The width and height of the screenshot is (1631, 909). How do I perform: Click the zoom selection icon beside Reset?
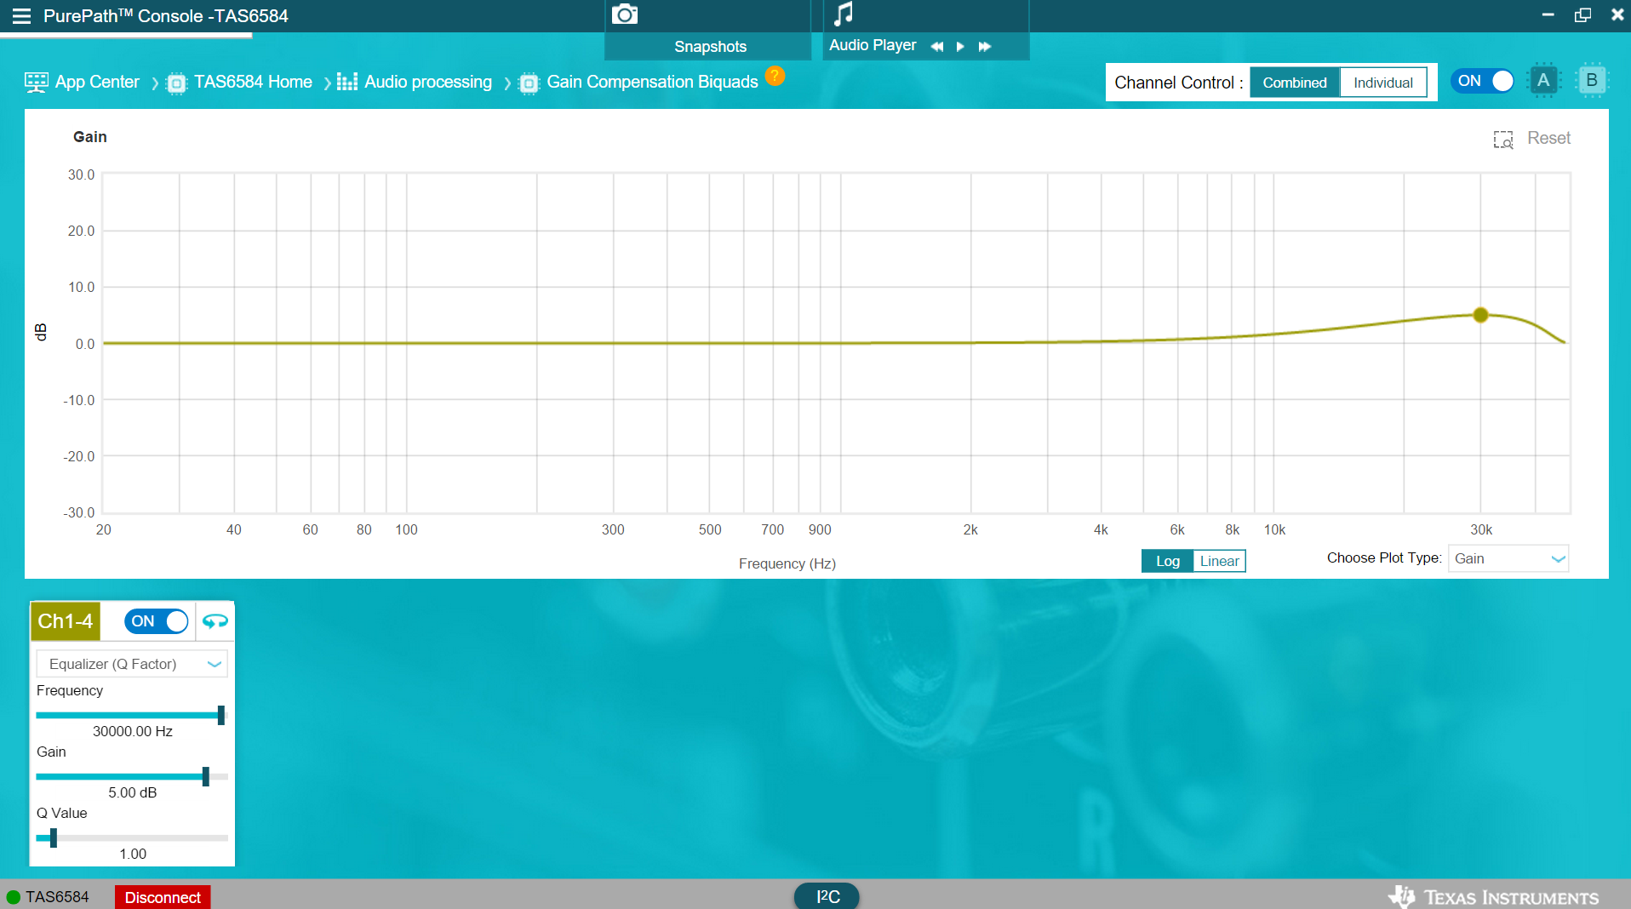point(1502,140)
